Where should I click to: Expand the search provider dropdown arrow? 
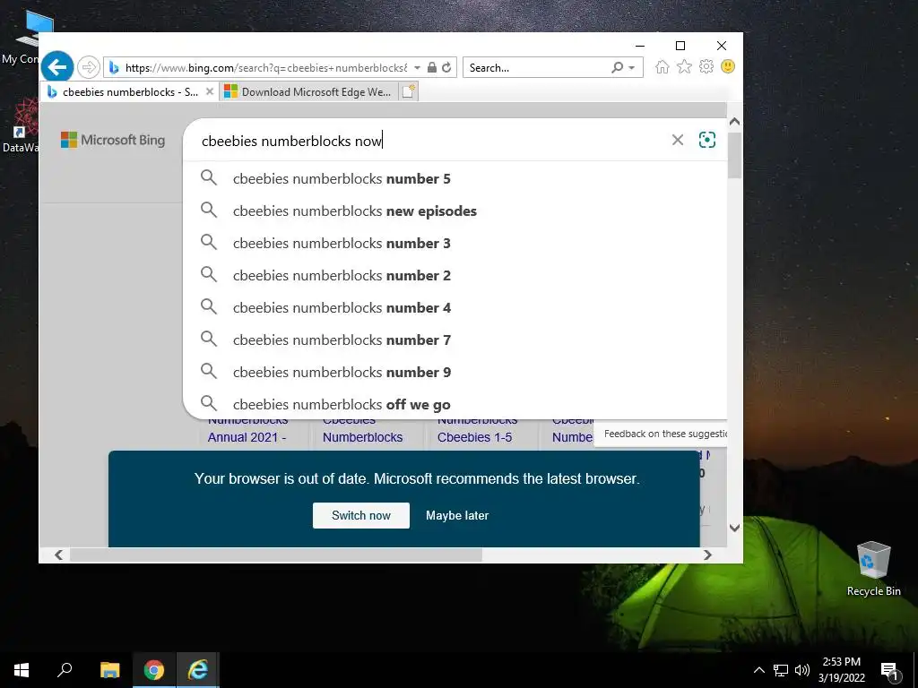632,68
